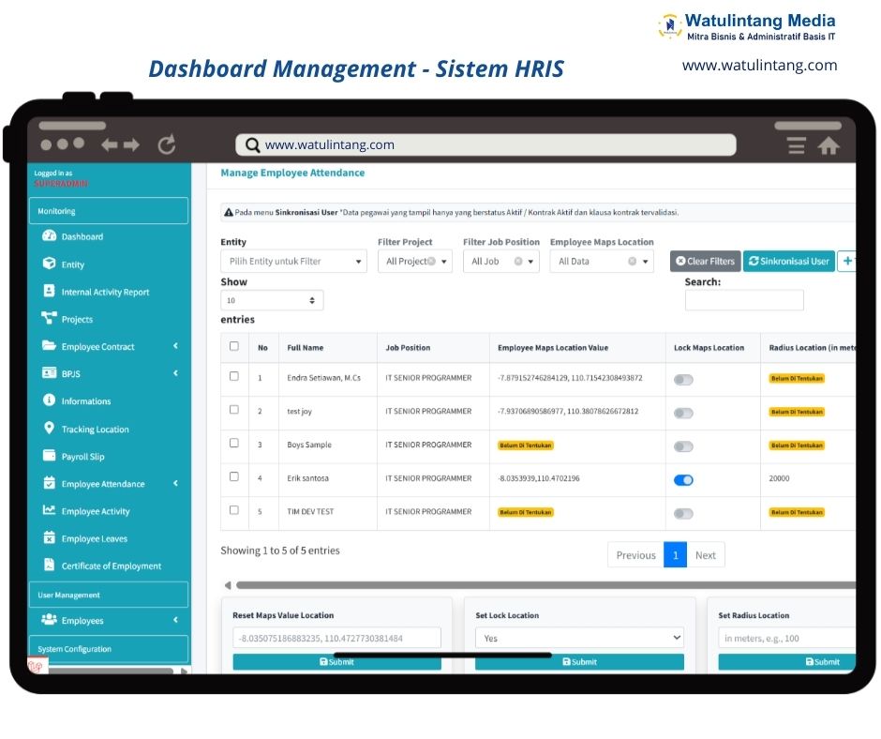Click the table horizontal scrollbar
881x739 pixels.
545,585
